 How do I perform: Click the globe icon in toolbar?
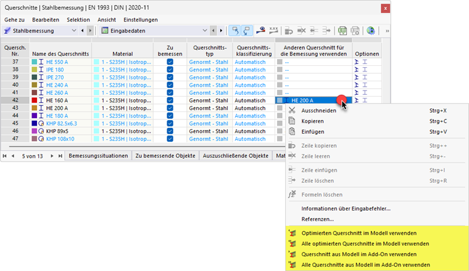371,30
